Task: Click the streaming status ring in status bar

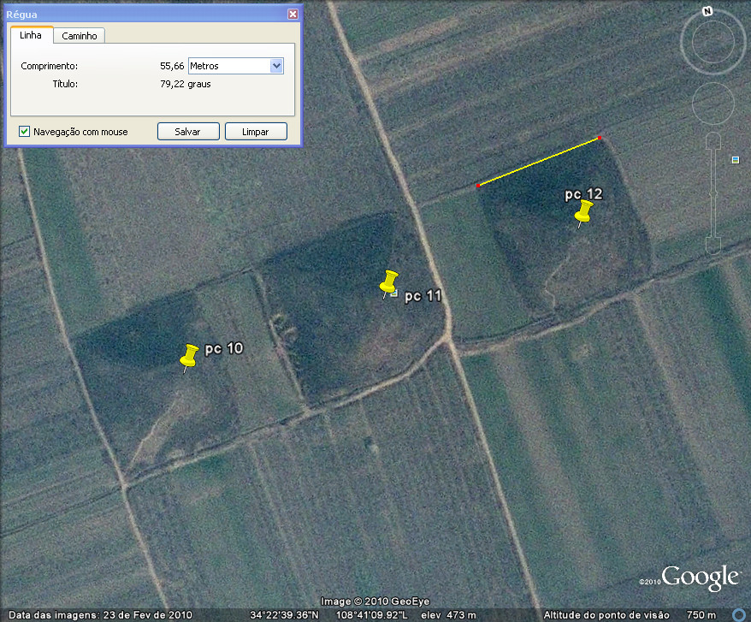Action: pos(739,614)
